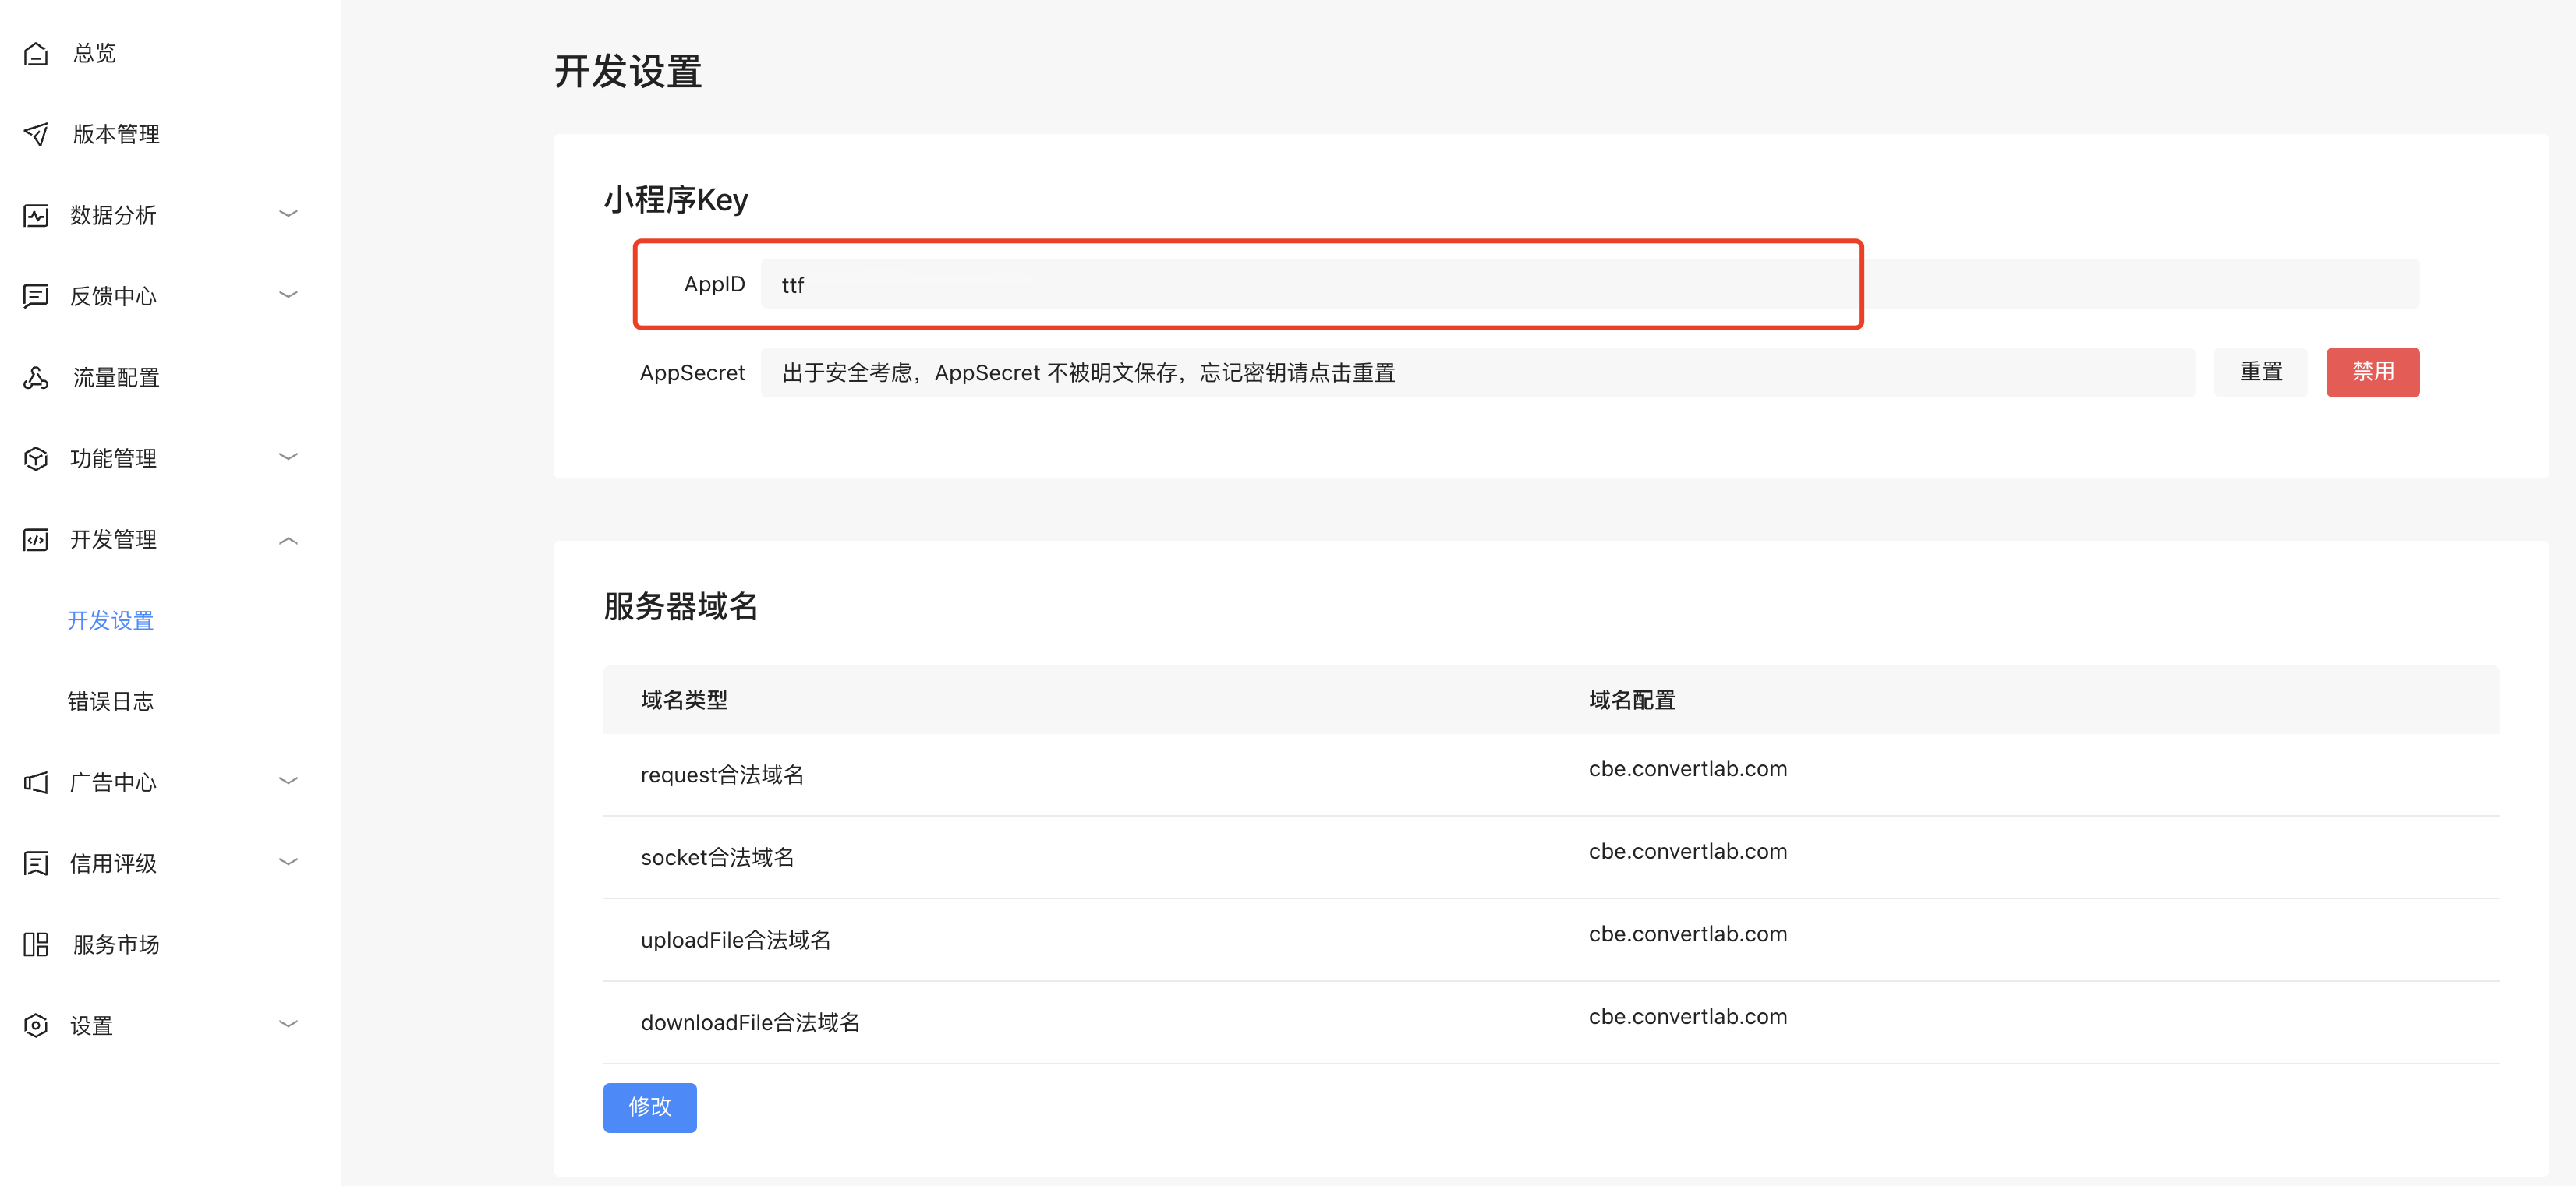Click the 禁用 button next to AppSecret

[x=2372, y=372]
